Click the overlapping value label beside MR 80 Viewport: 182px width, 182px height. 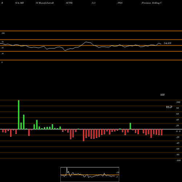pos(169,107)
